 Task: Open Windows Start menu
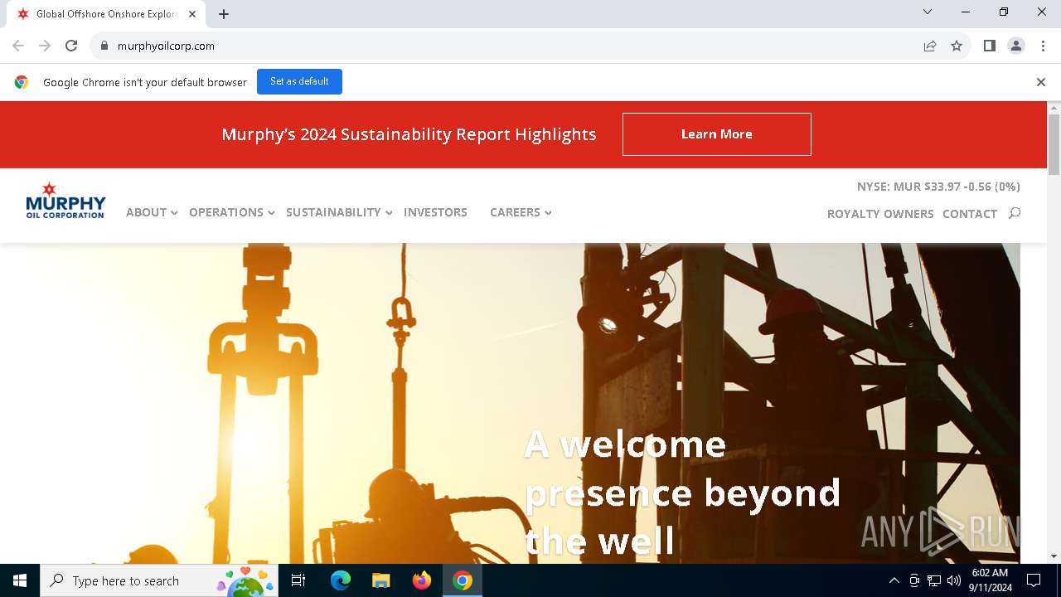(x=20, y=580)
